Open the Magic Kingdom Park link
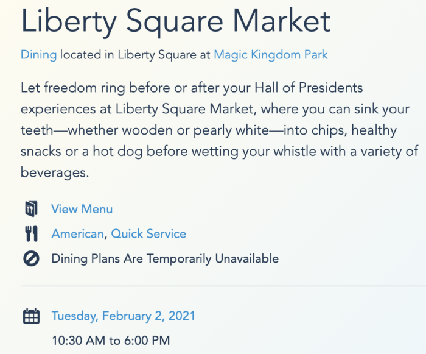 click(271, 55)
